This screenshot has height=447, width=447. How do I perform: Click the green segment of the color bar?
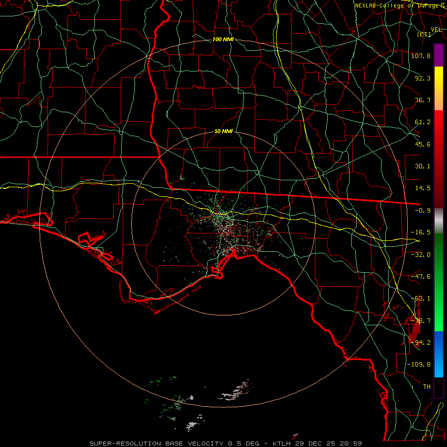click(439, 282)
